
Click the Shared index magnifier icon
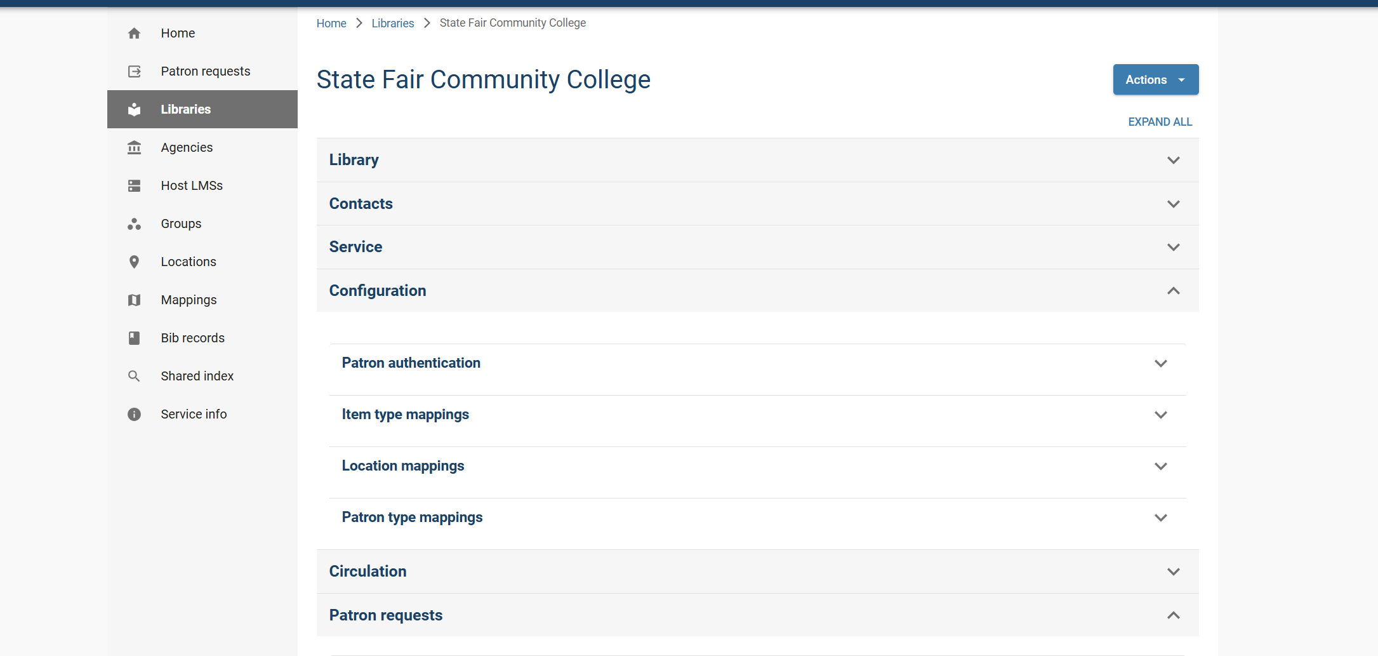[x=134, y=376]
